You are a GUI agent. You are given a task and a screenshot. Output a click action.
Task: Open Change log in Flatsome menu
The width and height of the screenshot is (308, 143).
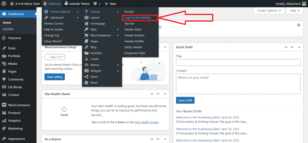pyautogui.click(x=51, y=35)
